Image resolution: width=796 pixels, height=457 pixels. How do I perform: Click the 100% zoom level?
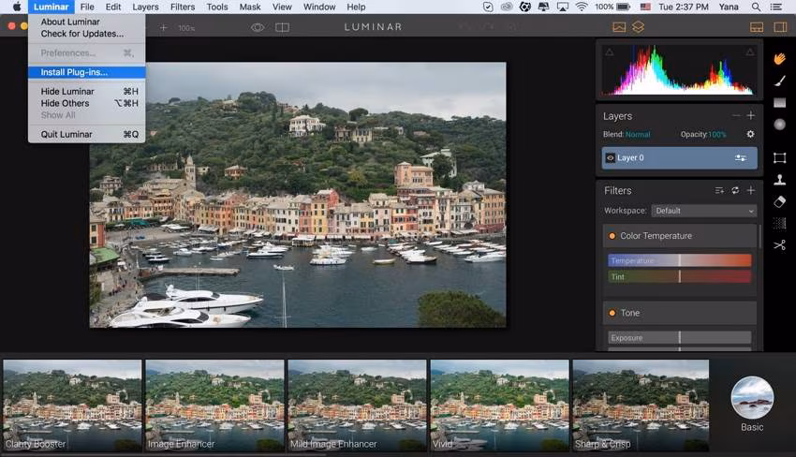click(x=186, y=28)
